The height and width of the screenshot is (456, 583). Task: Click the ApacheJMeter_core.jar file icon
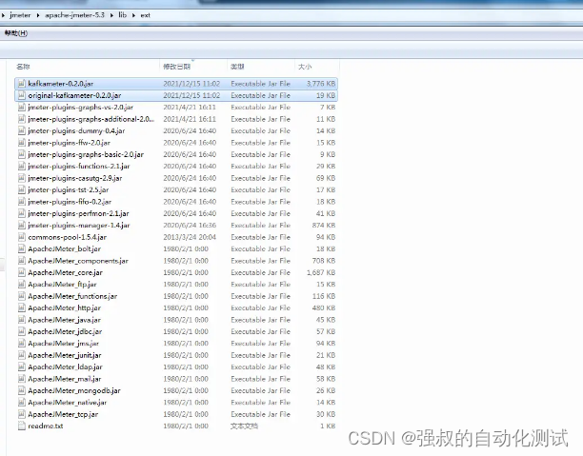pos(22,272)
